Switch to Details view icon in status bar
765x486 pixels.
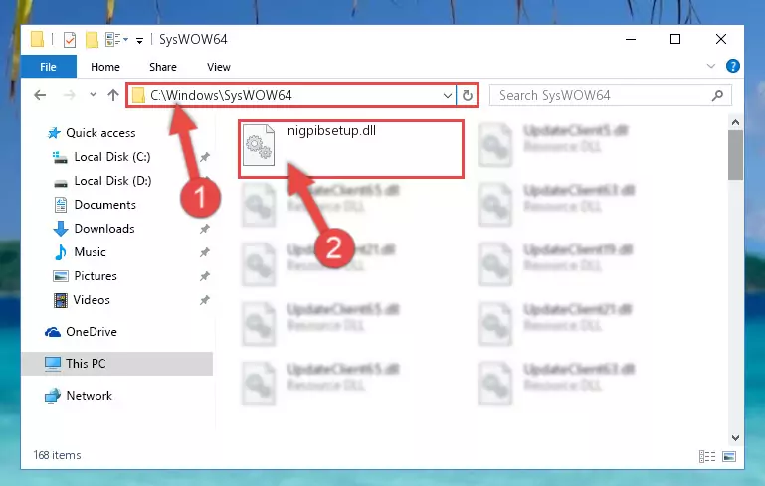tap(707, 457)
